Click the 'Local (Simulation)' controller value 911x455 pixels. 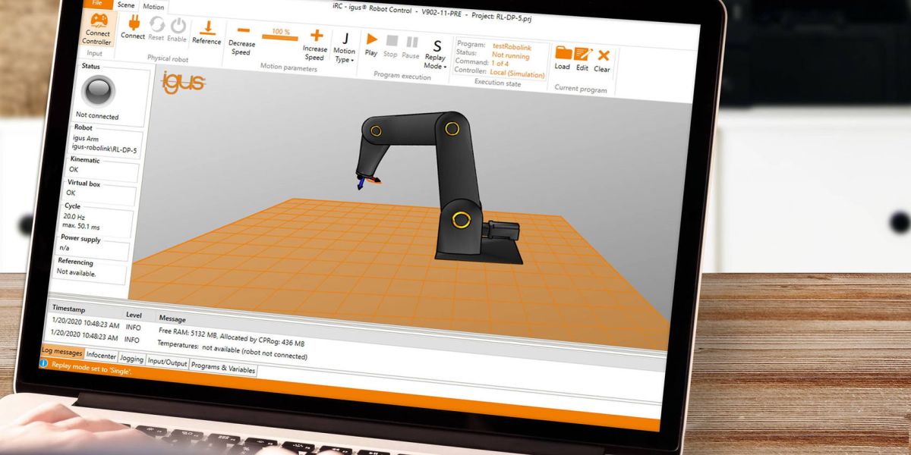517,74
